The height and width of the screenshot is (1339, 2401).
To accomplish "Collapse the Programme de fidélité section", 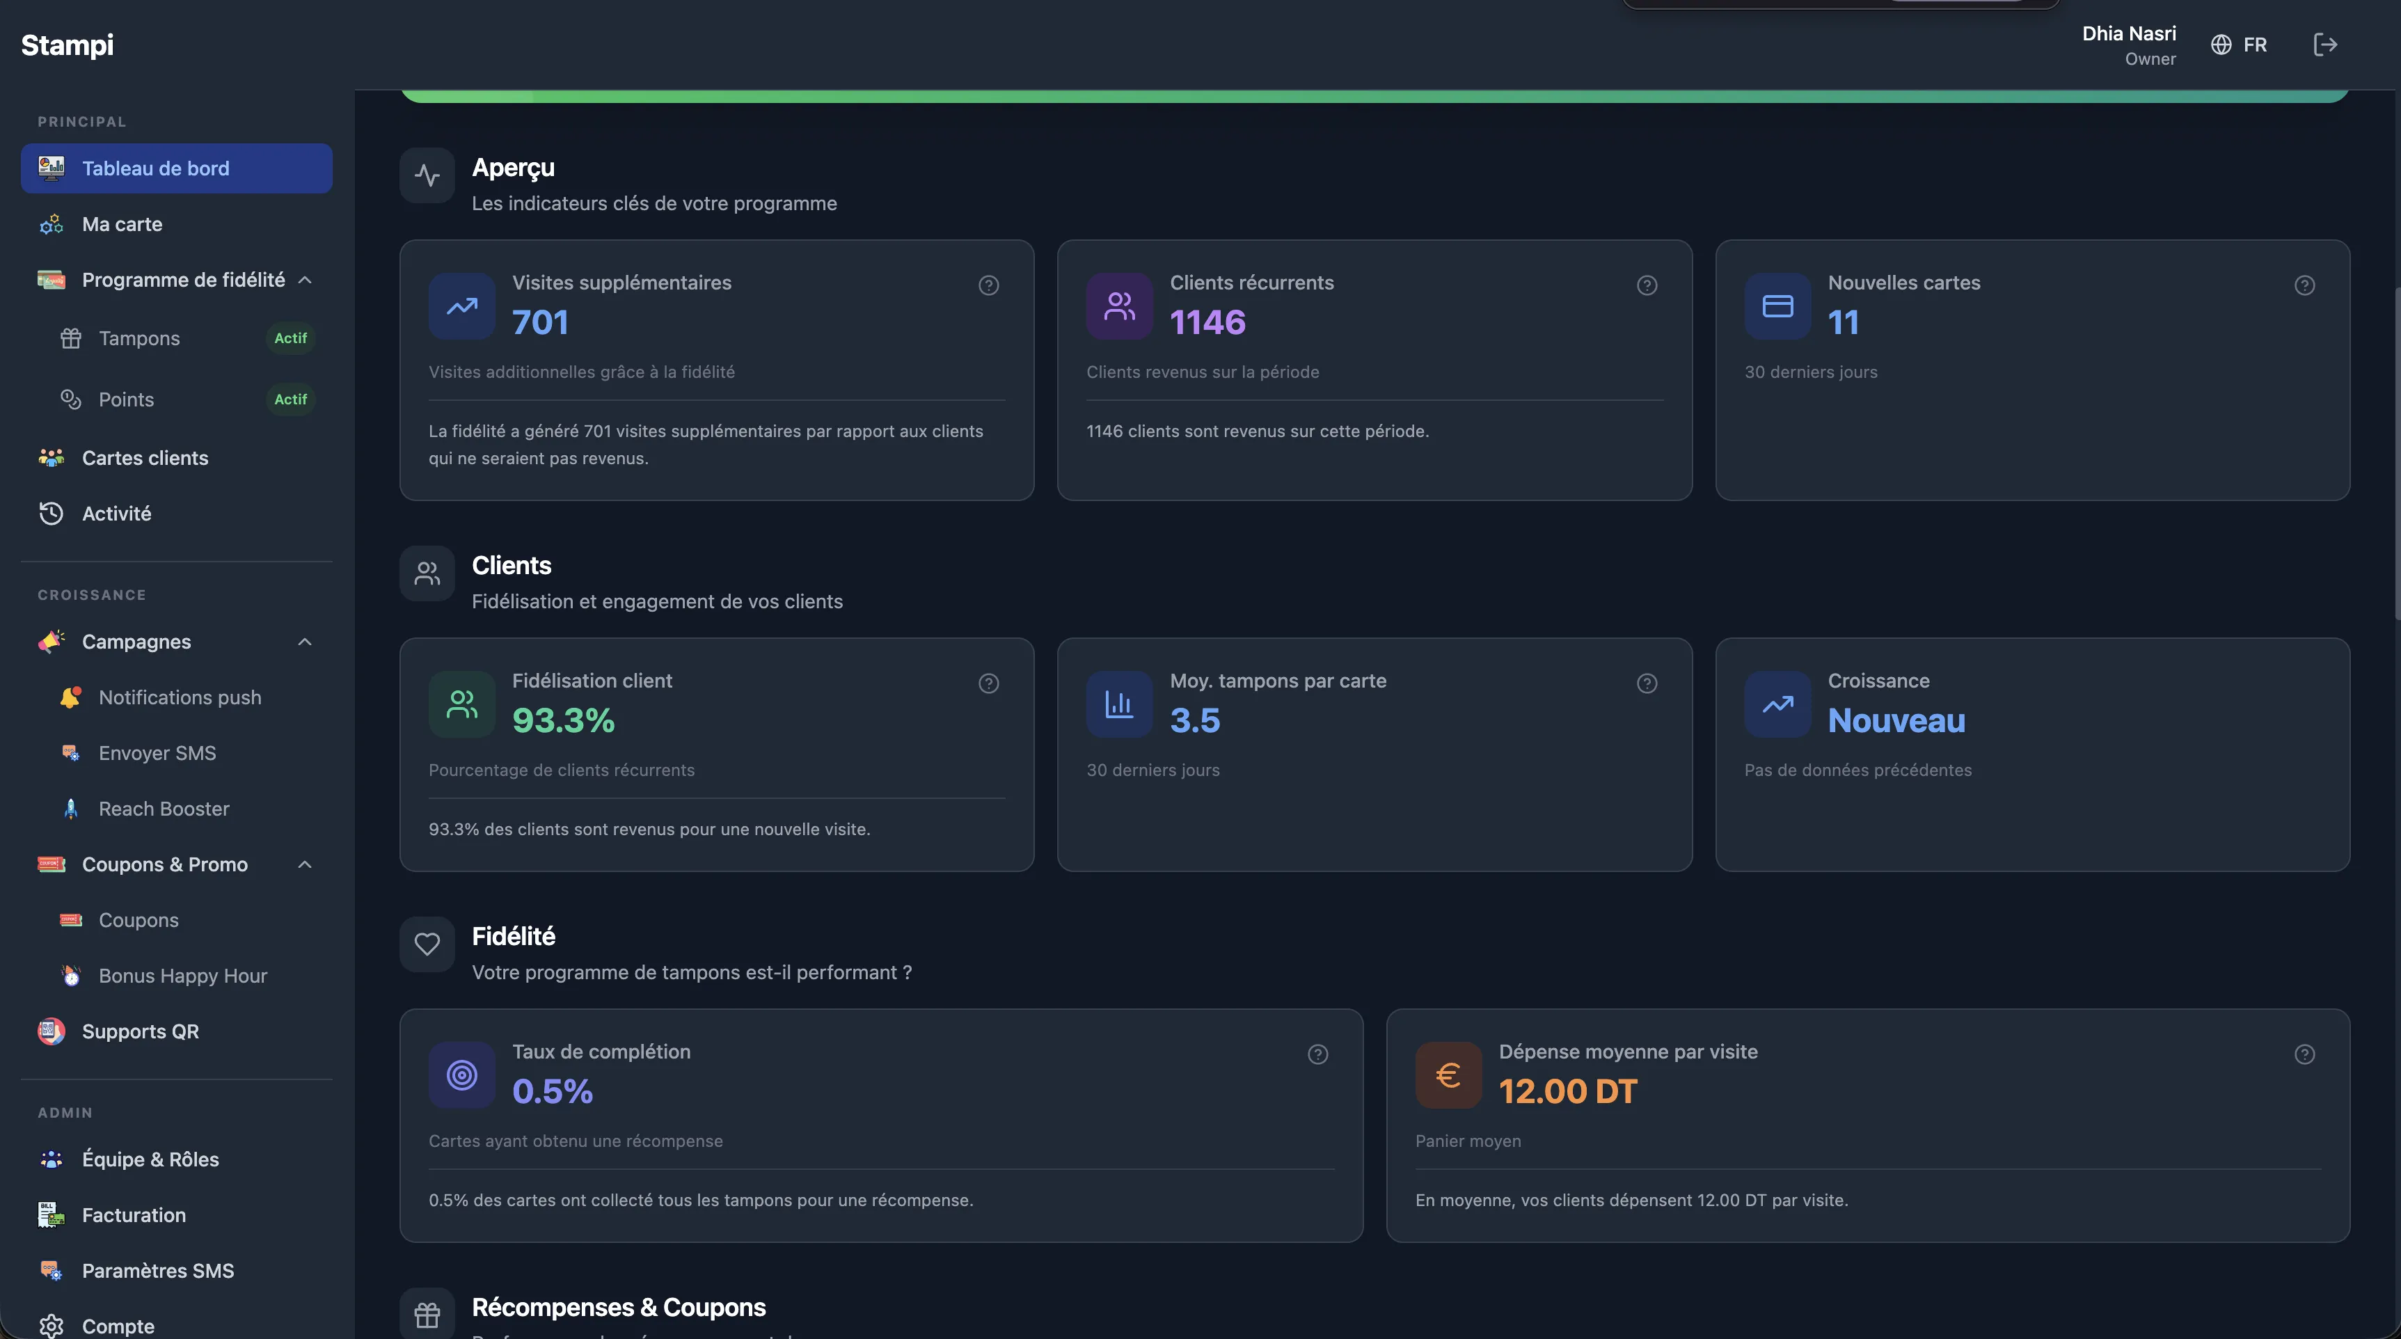I will click(305, 280).
